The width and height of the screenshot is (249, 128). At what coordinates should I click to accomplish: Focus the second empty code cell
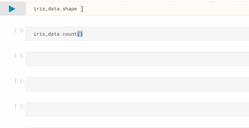click(x=137, y=84)
